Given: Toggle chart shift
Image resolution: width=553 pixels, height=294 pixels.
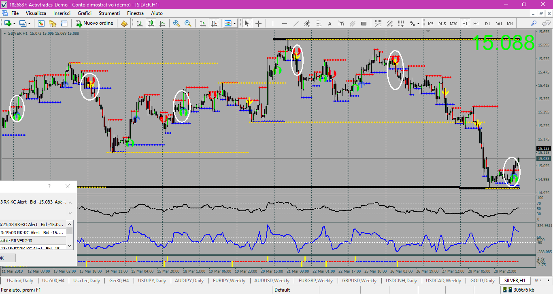Looking at the screenshot, I should tap(214, 23).
